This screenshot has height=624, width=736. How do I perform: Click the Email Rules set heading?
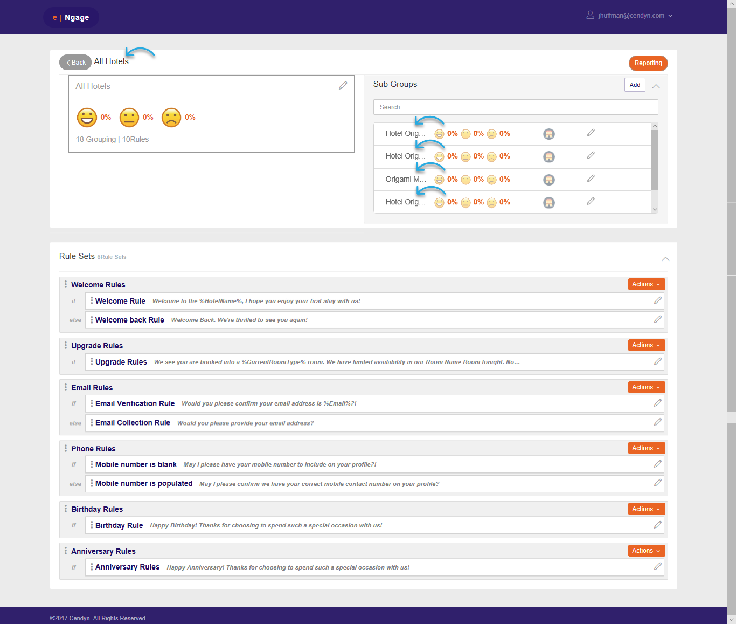[x=92, y=388]
